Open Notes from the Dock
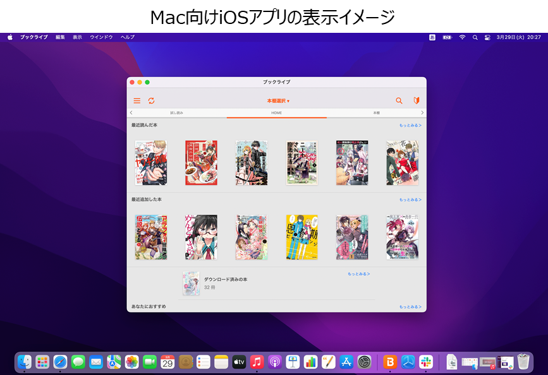This screenshot has width=548, height=375. 221,362
